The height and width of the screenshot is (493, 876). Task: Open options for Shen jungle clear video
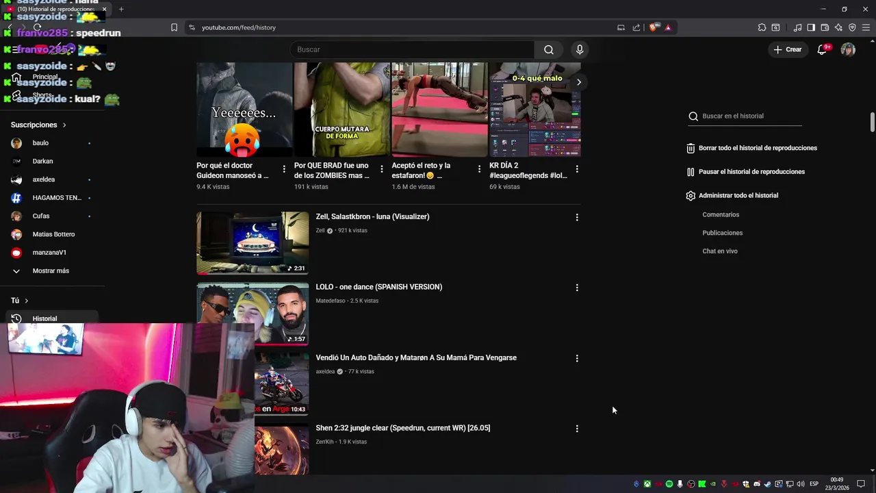(577, 429)
